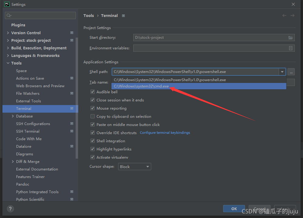Expand the Project: stock-project node
Viewport: 303px width, 218px height.
click(x=8, y=40)
